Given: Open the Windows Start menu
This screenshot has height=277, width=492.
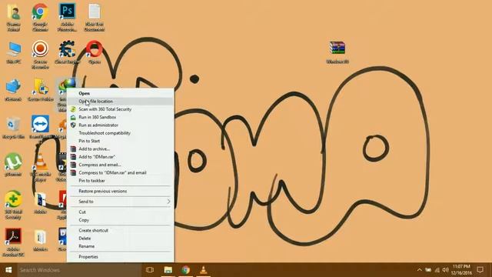Looking at the screenshot, I should [x=8, y=270].
